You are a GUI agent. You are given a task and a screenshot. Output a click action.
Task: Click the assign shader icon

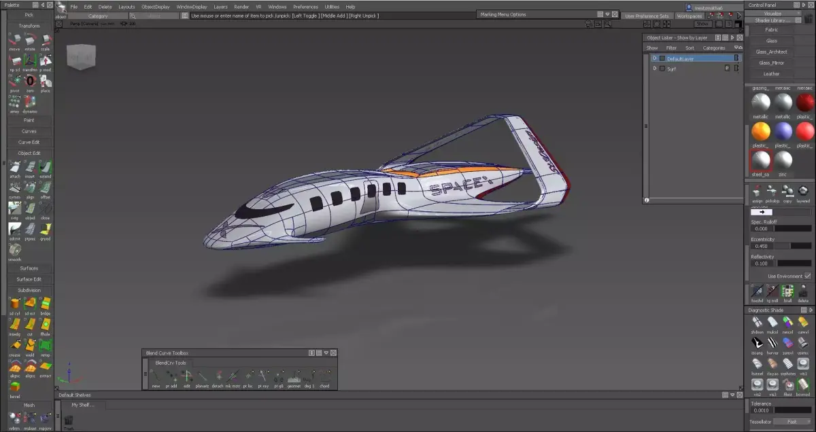pyautogui.click(x=757, y=194)
